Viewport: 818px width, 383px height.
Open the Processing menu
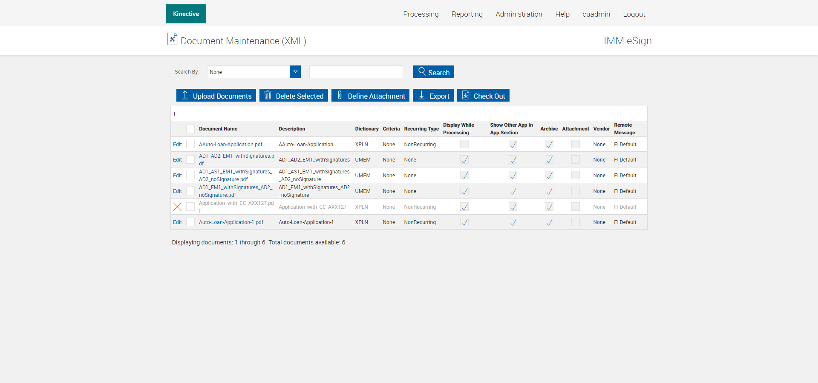(x=421, y=14)
